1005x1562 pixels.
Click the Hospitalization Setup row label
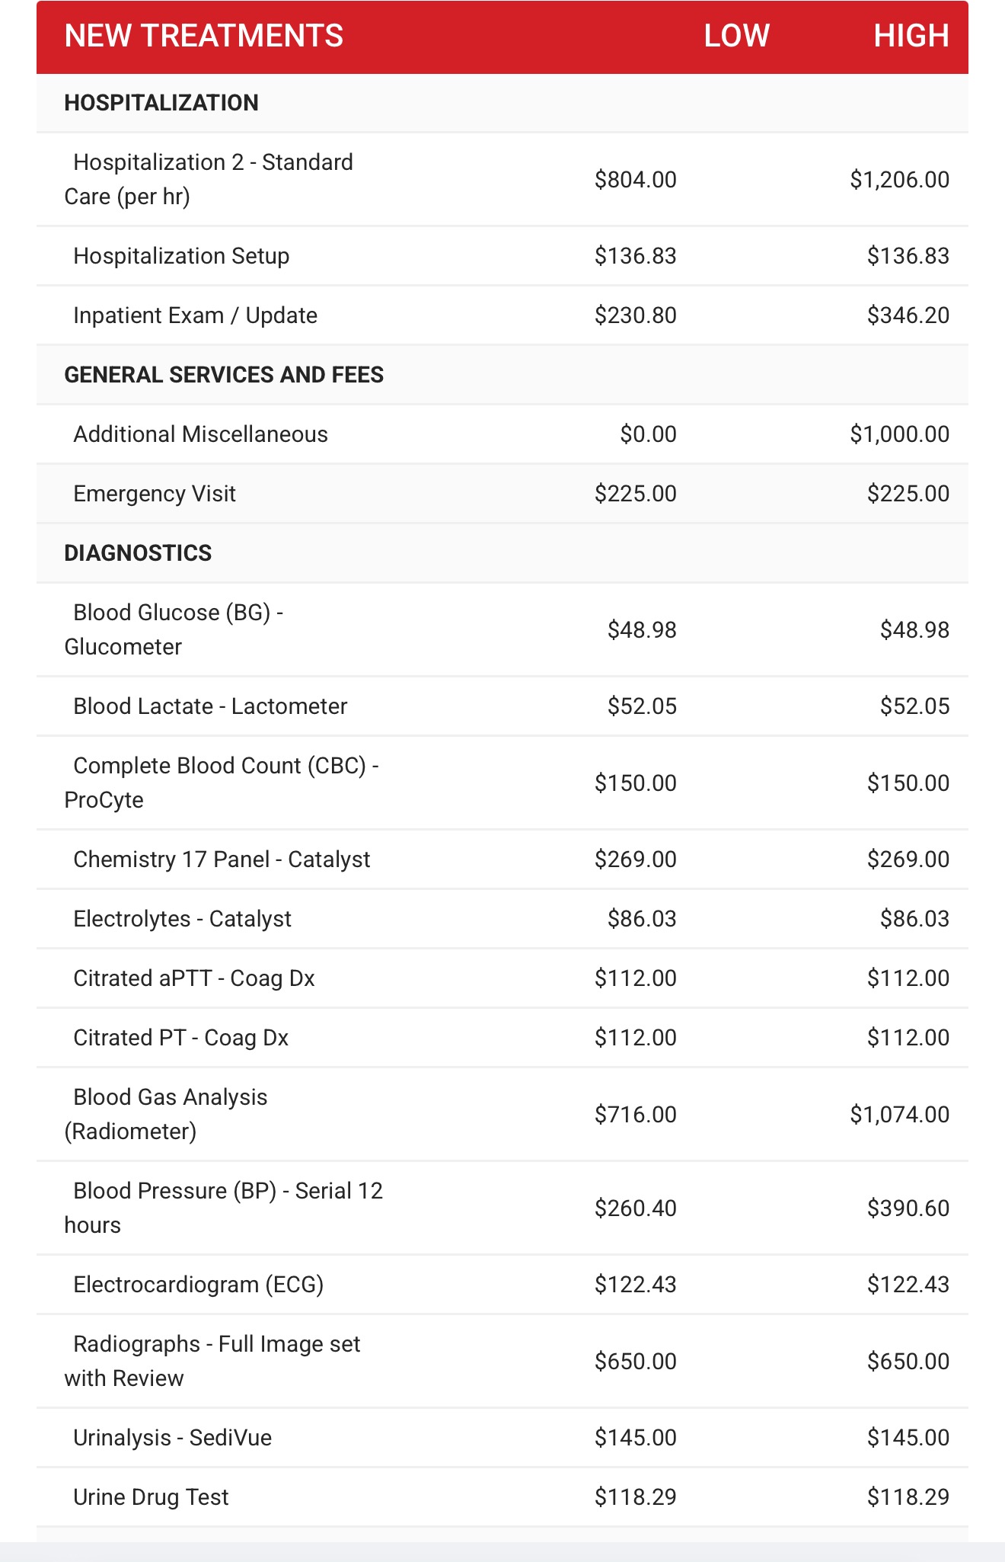click(x=181, y=256)
